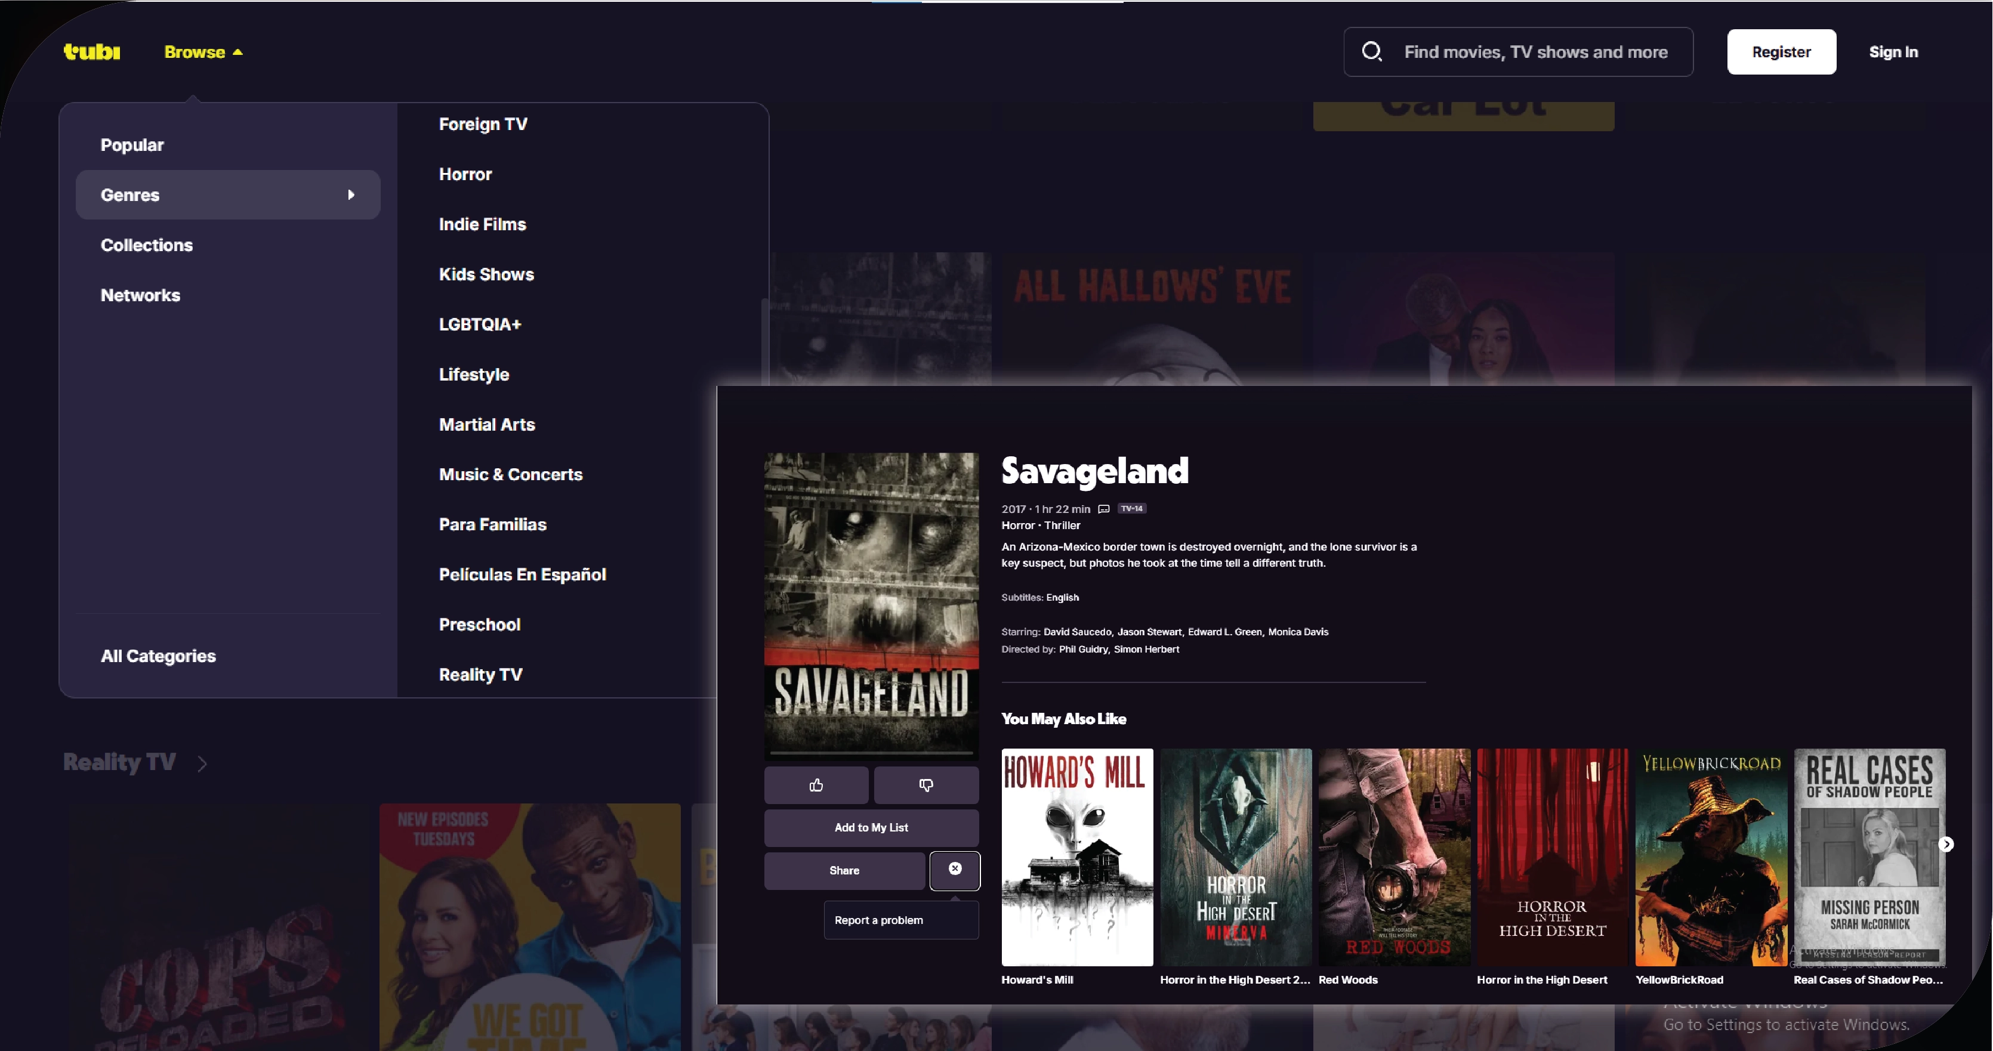
Task: Choose Collections in the Browse menu
Action: (x=146, y=245)
